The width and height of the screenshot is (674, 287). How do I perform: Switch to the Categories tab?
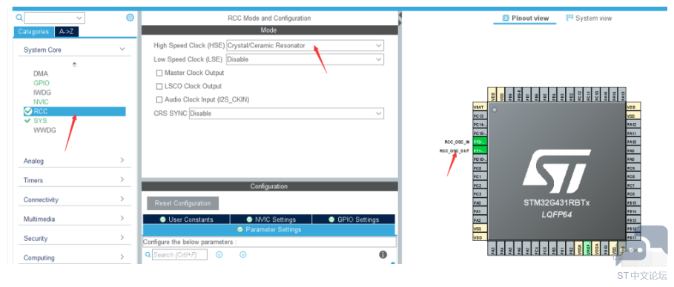(x=34, y=31)
